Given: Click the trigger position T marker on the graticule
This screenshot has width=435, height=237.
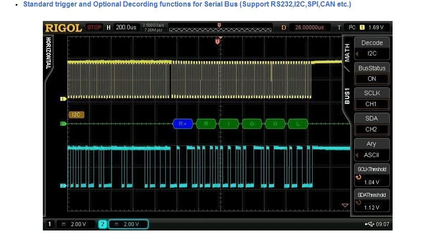Looking at the screenshot, I should (x=218, y=41).
